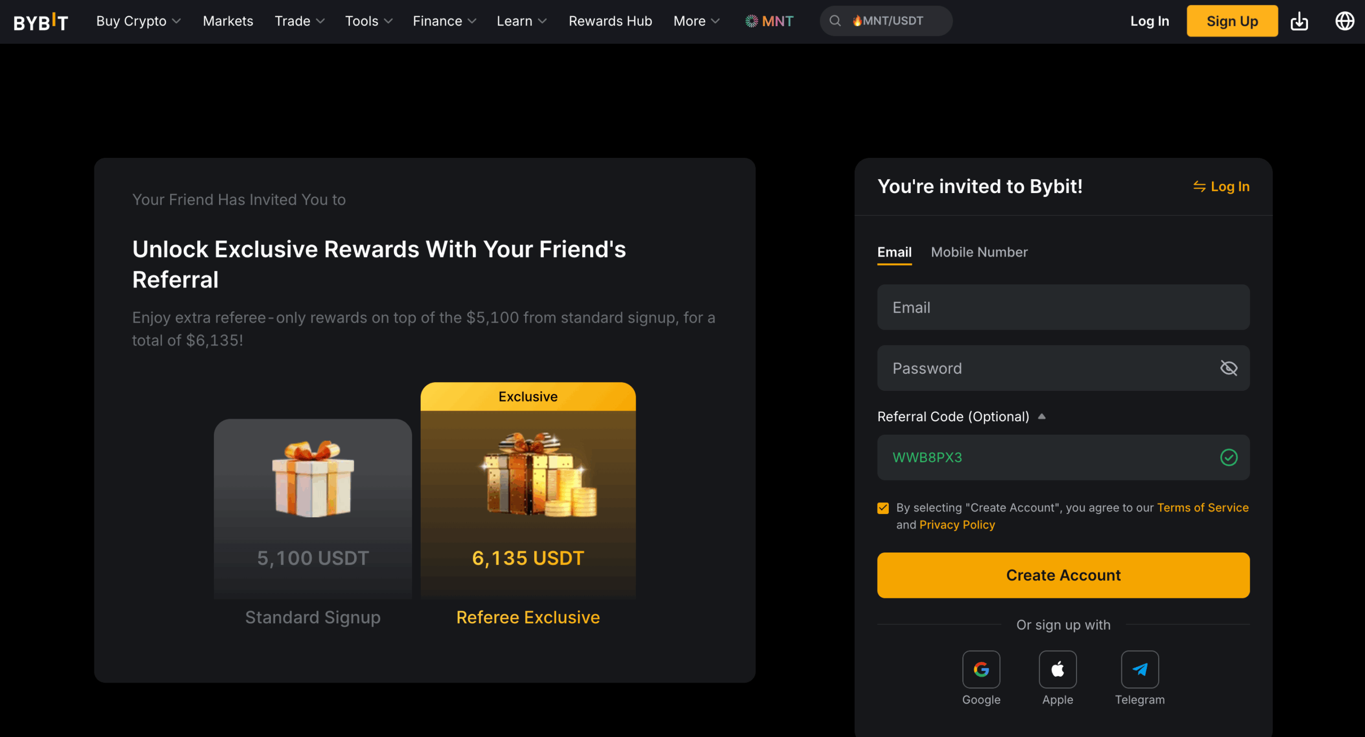
Task: Expand the Finance menu
Action: (x=444, y=21)
